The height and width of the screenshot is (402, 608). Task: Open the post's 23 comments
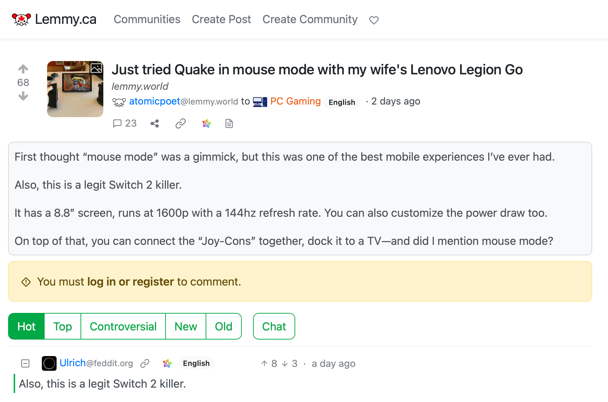pyautogui.click(x=125, y=123)
